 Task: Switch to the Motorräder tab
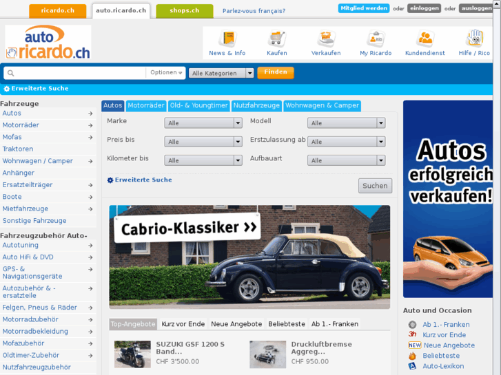point(146,106)
